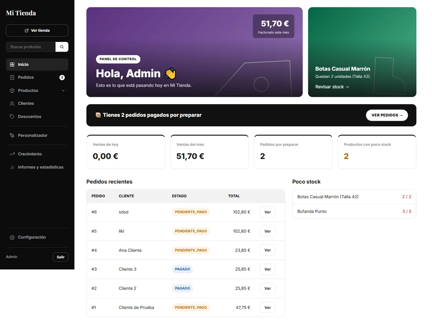
Task: View order #4 from Ana Cliente
Action: click(x=267, y=250)
